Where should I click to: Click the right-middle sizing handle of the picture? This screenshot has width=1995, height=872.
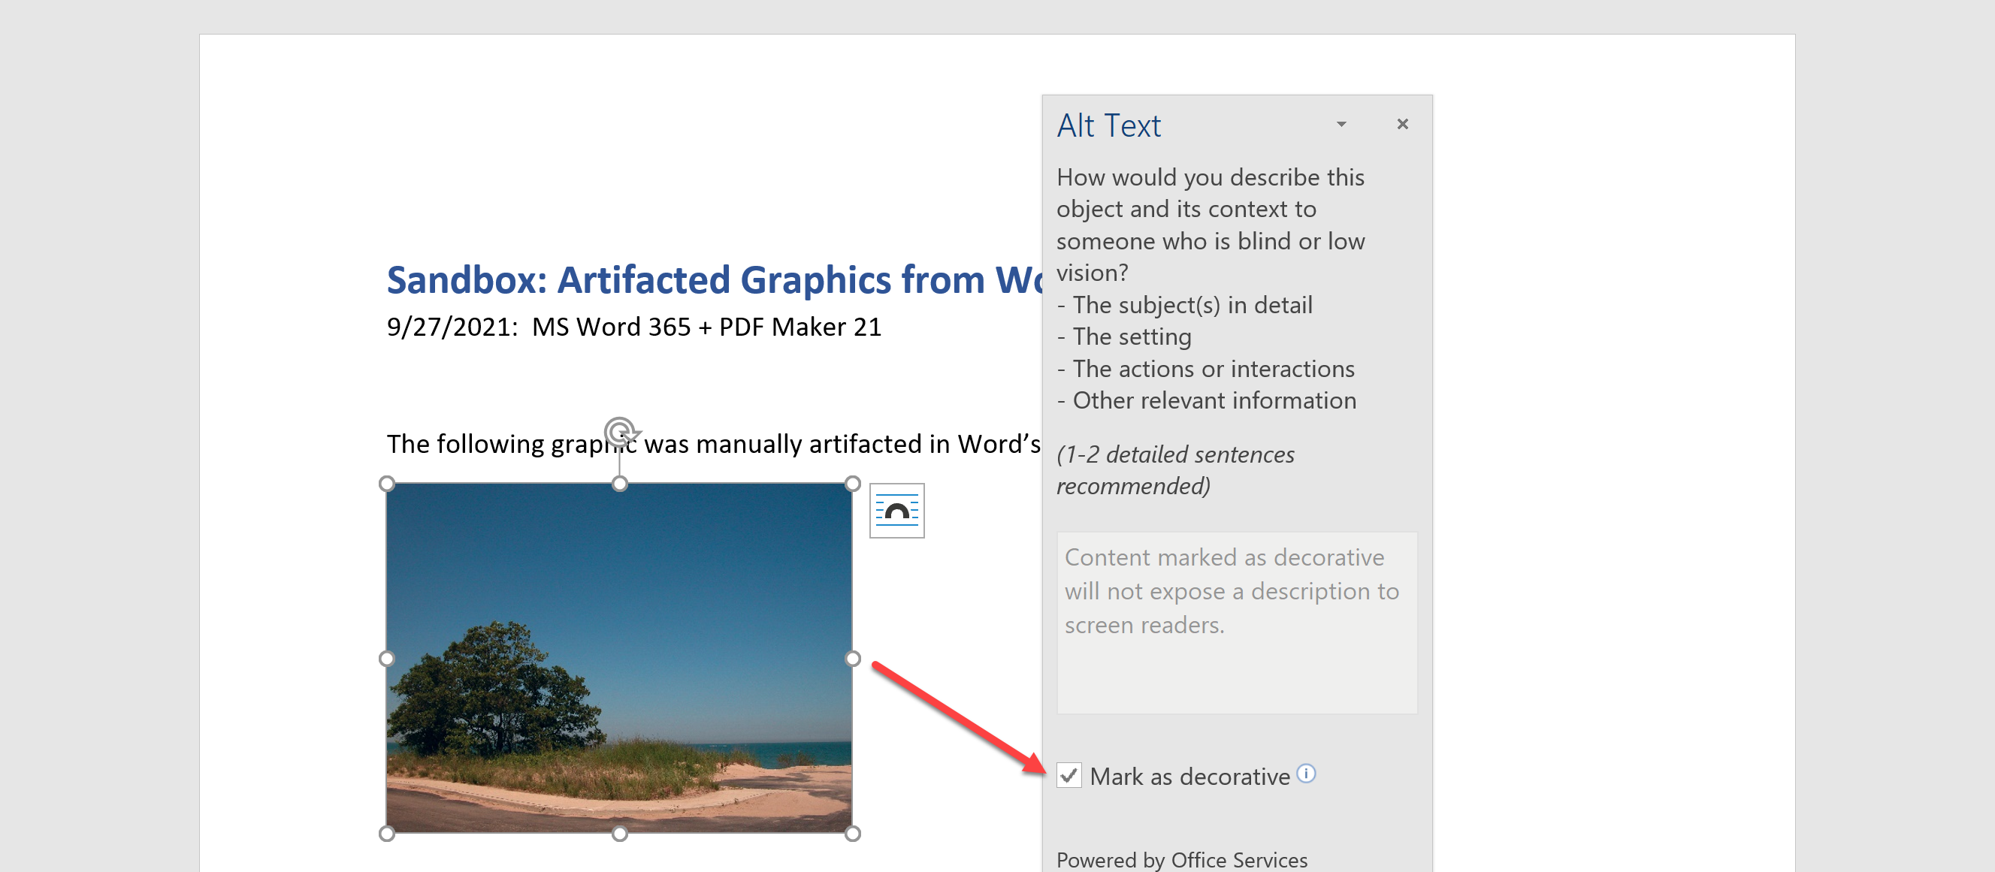(852, 658)
